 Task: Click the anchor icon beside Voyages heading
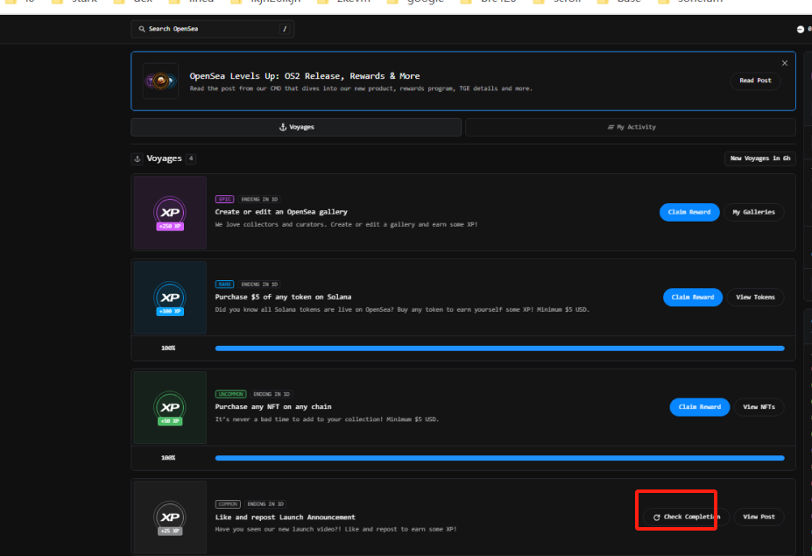(x=138, y=159)
